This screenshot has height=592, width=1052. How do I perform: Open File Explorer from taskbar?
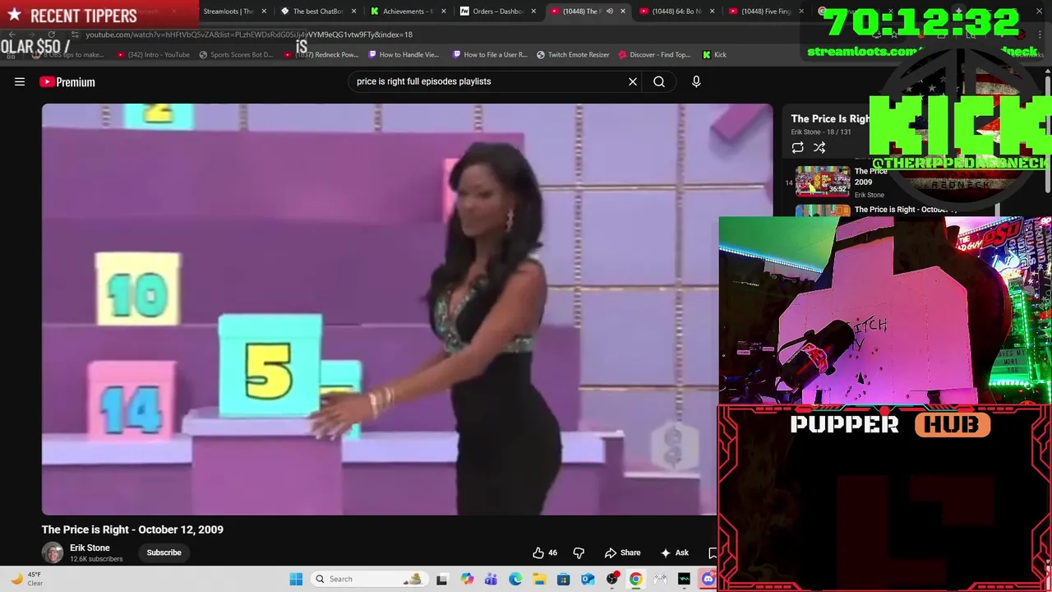pos(539,579)
